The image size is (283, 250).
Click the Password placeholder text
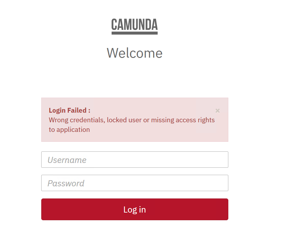[66, 183]
